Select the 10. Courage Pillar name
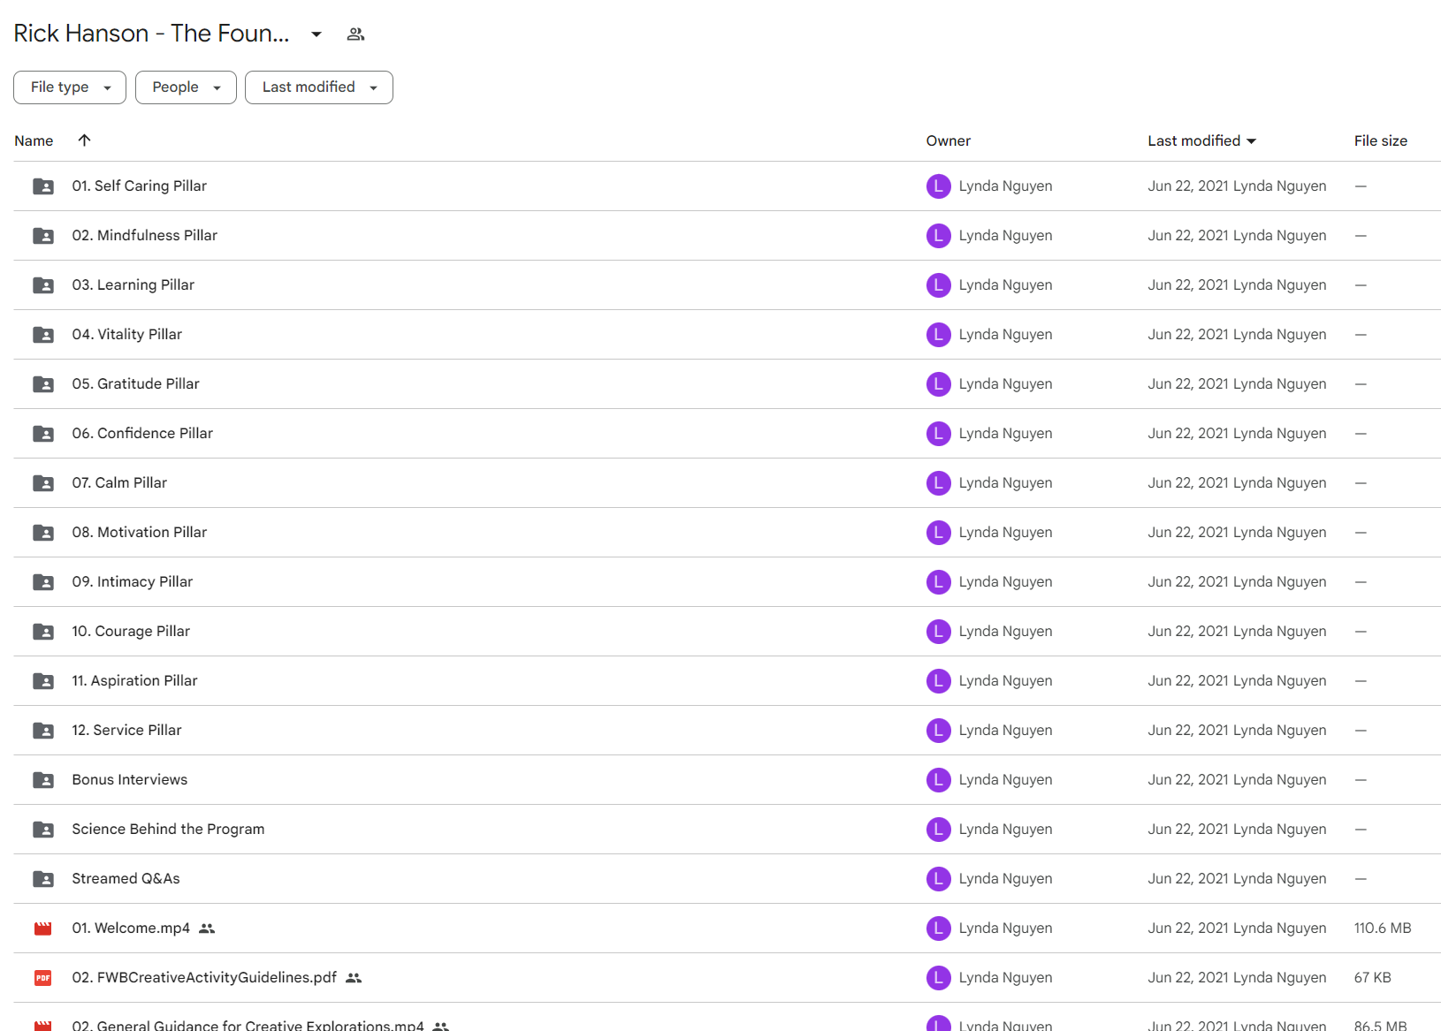 [131, 632]
